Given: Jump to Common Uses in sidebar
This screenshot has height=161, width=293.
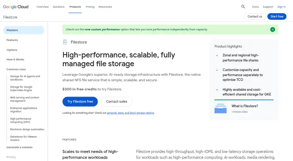Looking at the screenshot, I should (x=16, y=69).
